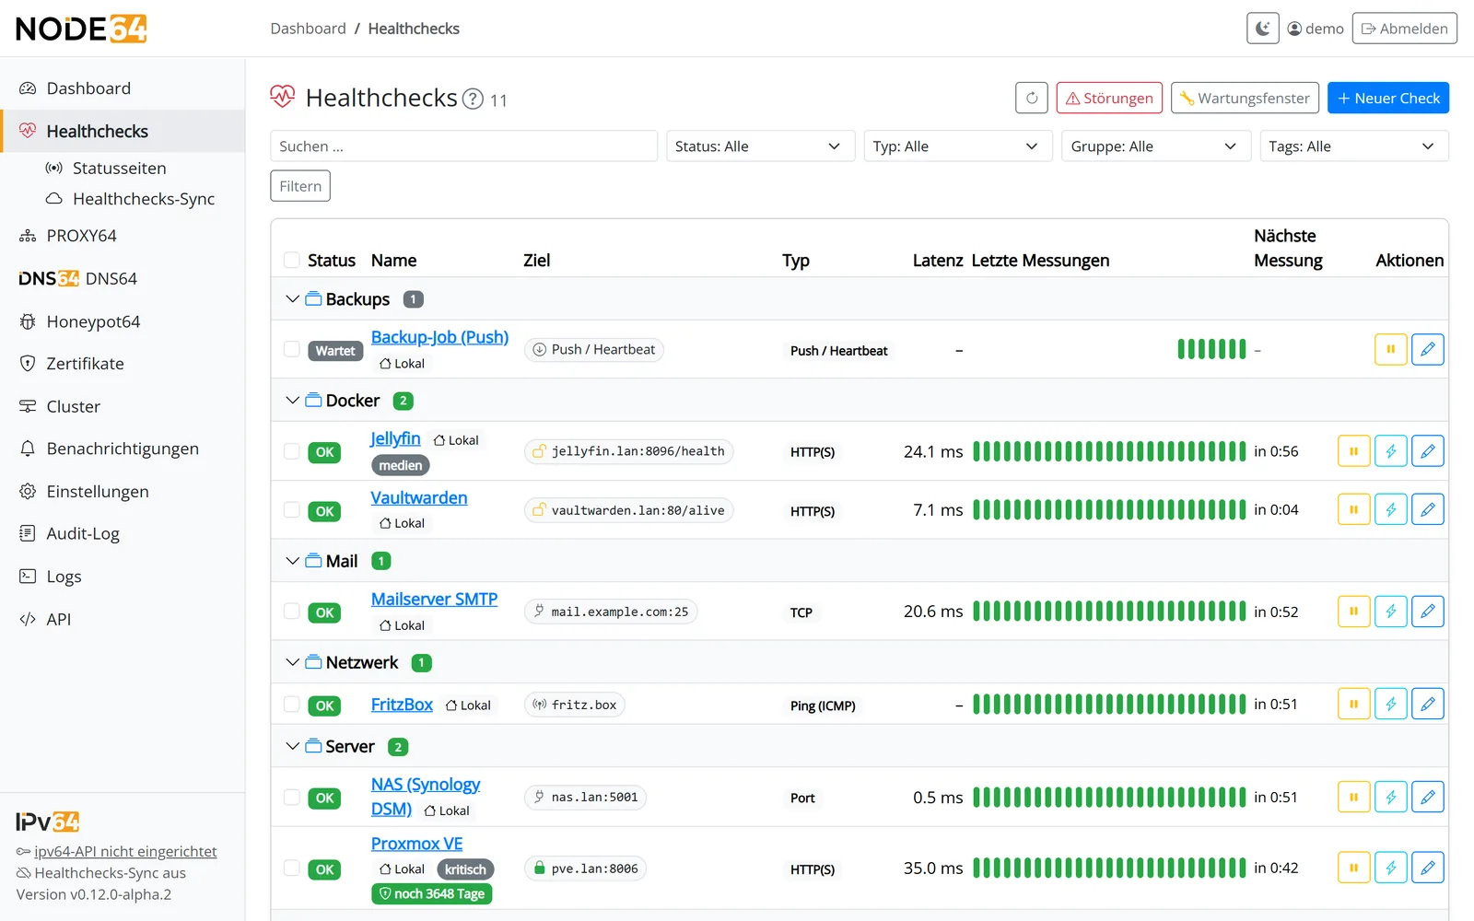This screenshot has width=1474, height=921.
Task: Click the Abmelden logout button
Action: point(1404,29)
